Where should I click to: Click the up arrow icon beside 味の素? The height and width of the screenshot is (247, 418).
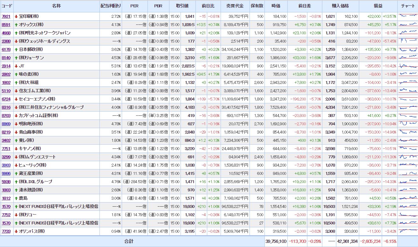click(x=16, y=74)
